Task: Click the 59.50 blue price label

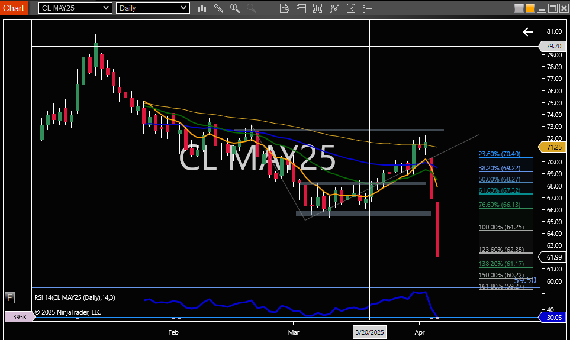Action: [525, 280]
